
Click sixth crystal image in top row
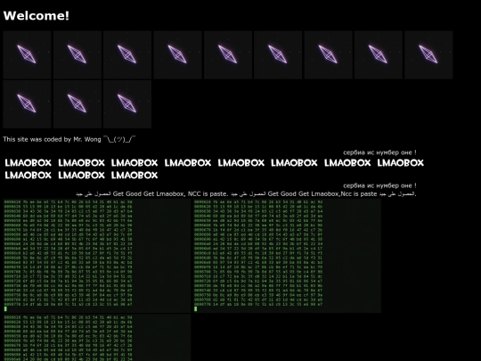[x=278, y=54]
